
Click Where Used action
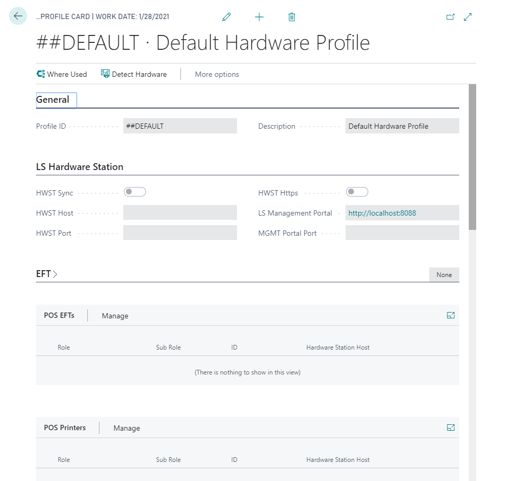tap(61, 74)
